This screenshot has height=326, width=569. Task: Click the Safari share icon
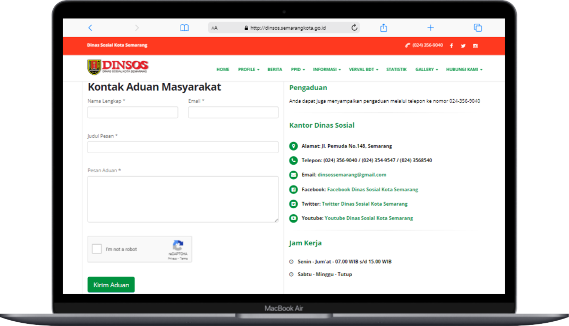click(x=384, y=28)
